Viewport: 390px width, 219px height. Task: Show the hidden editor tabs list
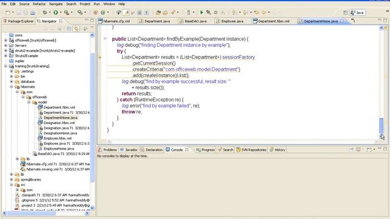(x=353, y=21)
